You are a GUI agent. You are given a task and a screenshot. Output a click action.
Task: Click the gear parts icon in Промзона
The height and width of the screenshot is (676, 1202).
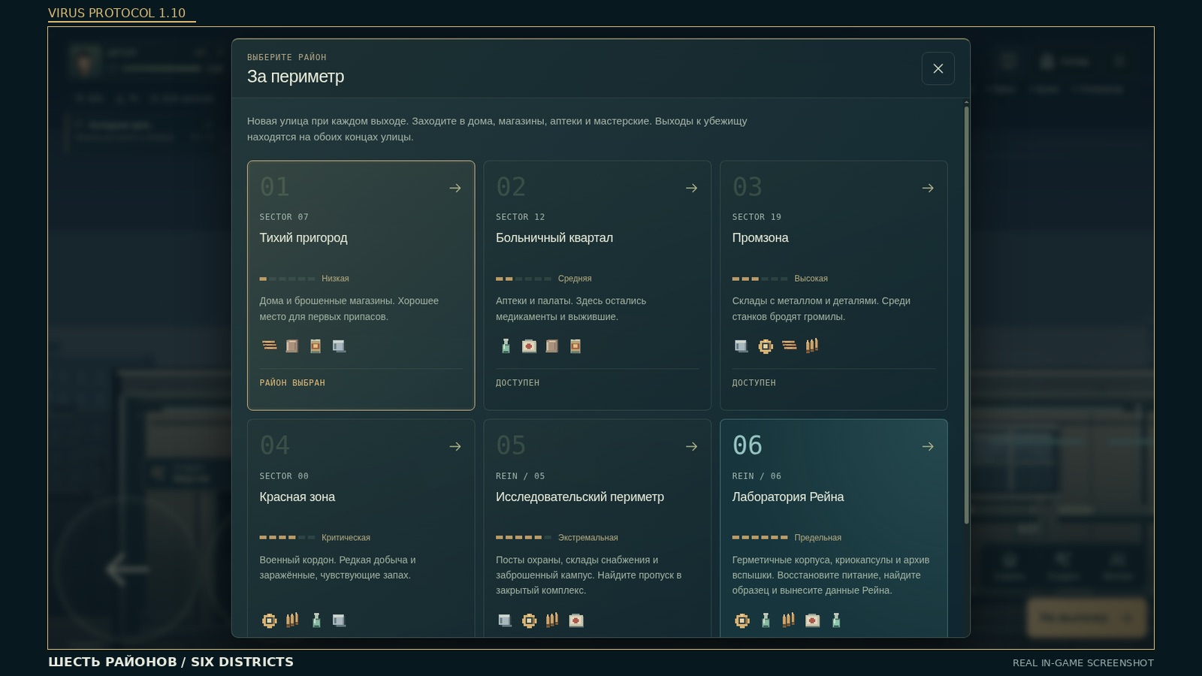766,346
